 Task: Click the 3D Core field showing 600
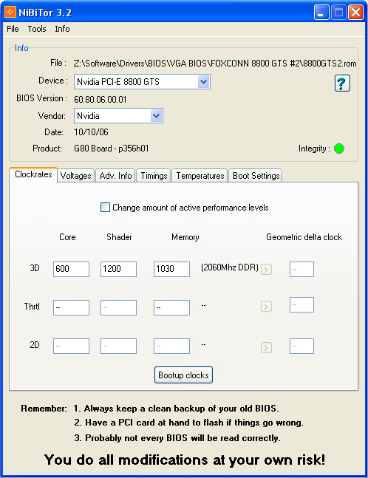pos(72,269)
